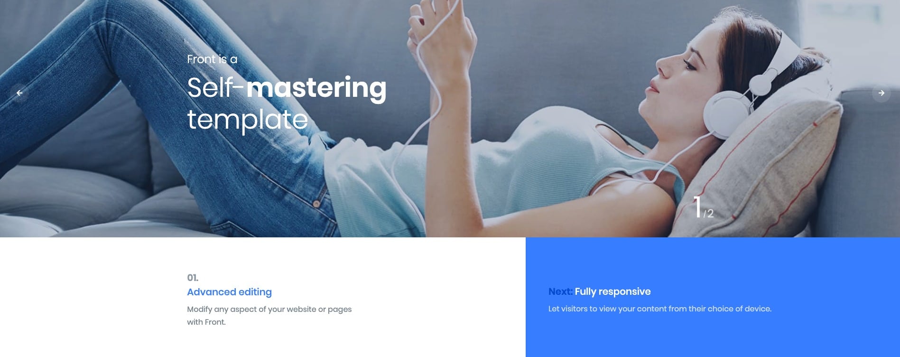Click the Self-mastering template headline
Screen dimensions: 900x357
coord(287,103)
